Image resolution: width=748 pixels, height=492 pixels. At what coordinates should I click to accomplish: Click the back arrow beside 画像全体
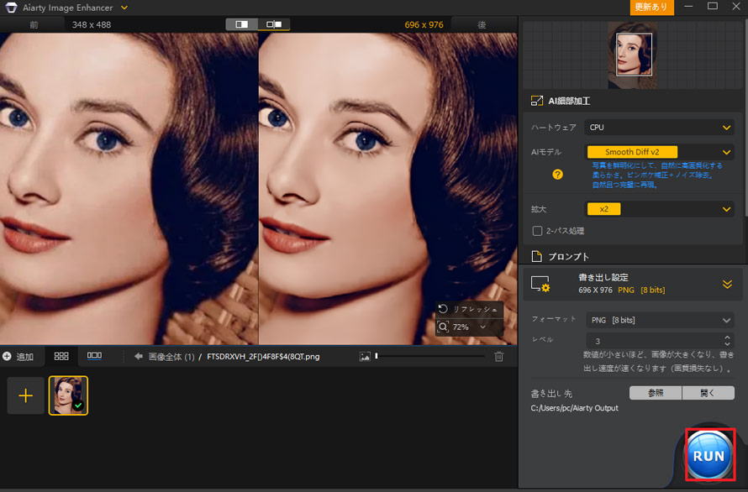tap(138, 357)
